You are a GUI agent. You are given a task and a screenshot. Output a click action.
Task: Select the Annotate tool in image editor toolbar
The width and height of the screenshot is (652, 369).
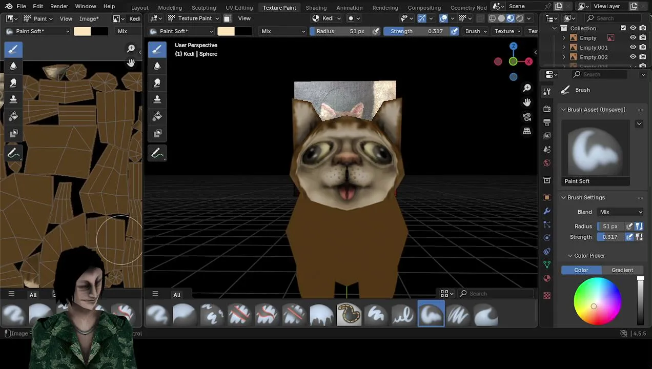coord(13,153)
